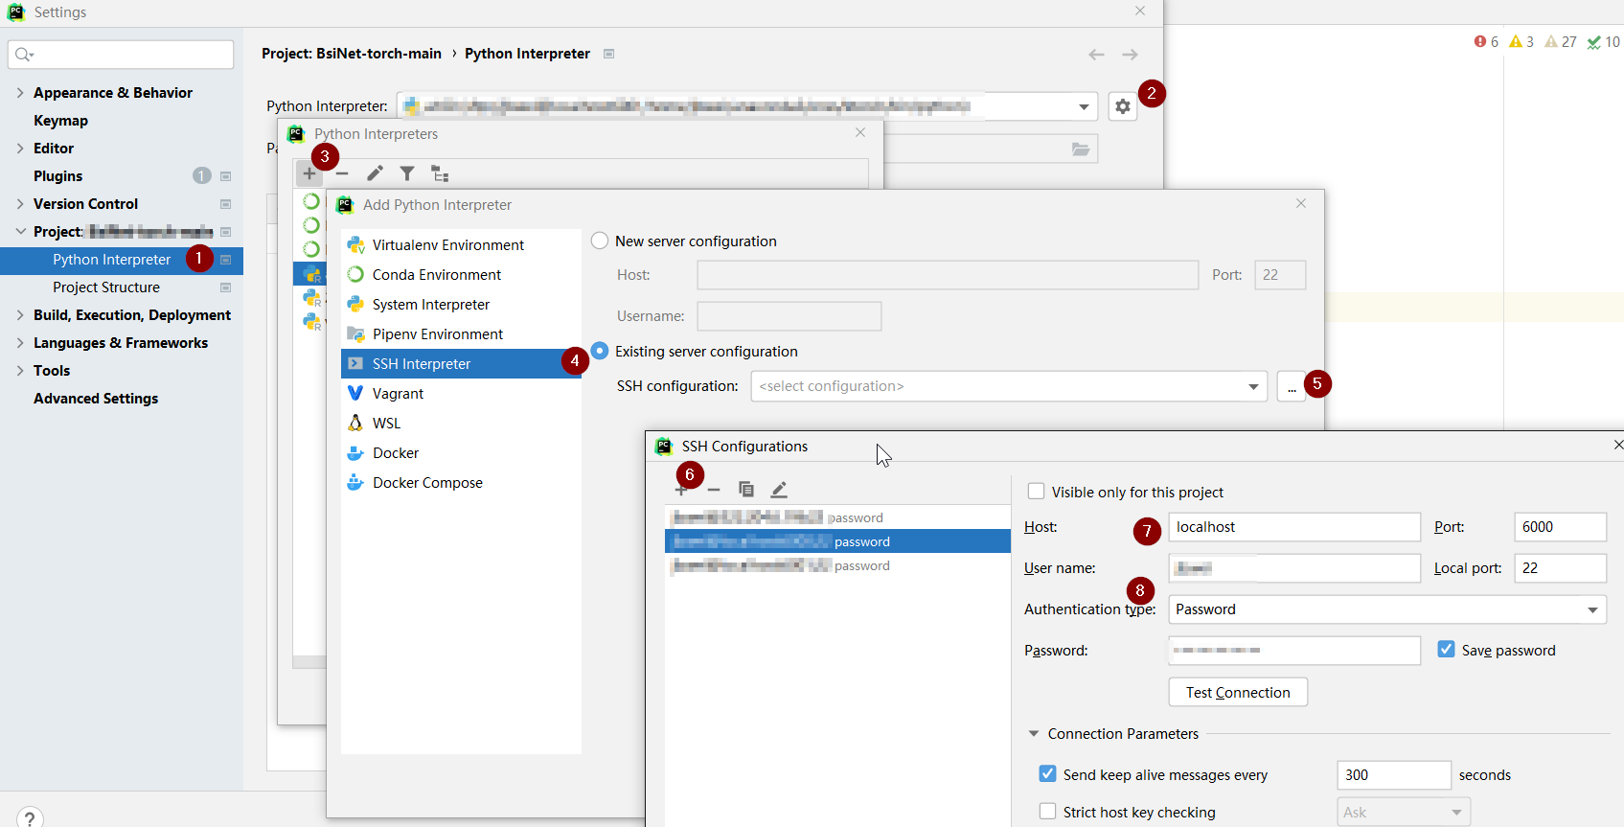The image size is (1624, 827).
Task: Click the folder browse icon in Settings window
Action: tap(1081, 149)
